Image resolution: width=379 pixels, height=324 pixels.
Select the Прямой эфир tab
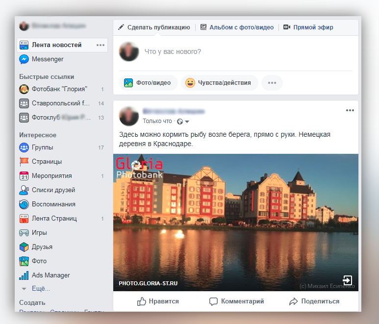coord(308,27)
